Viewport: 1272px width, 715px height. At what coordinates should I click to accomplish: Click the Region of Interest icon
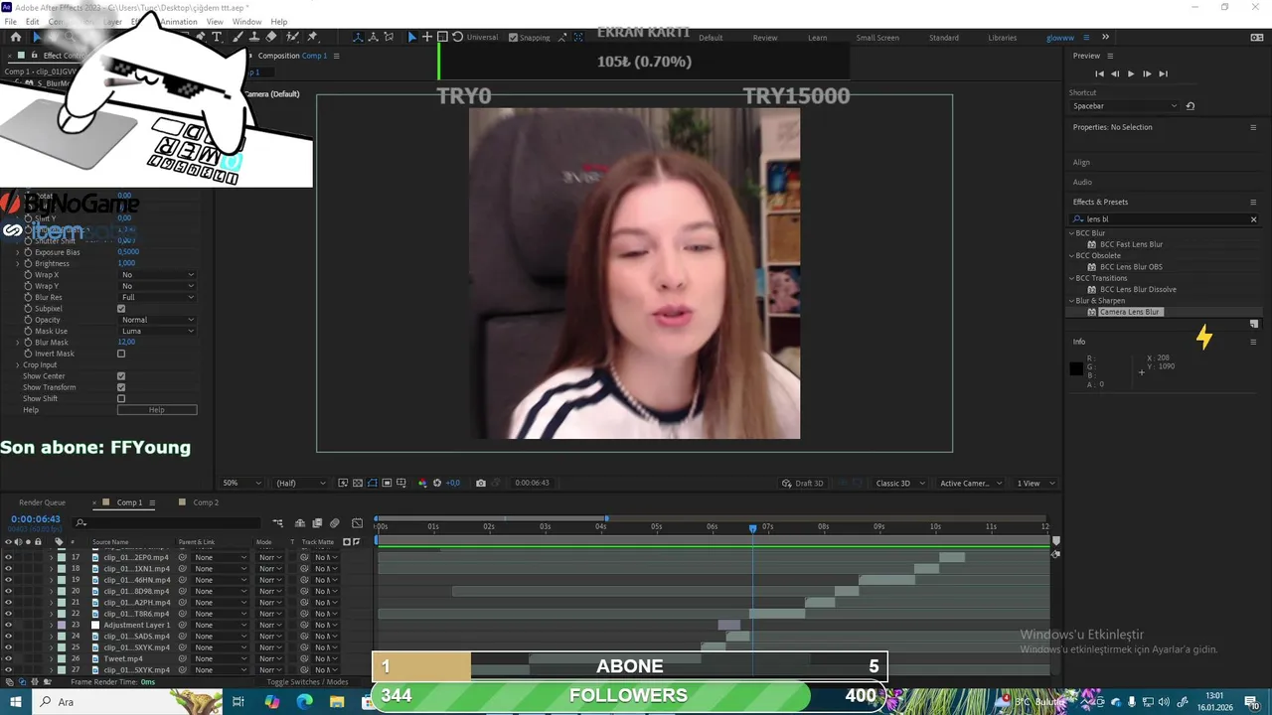click(387, 483)
